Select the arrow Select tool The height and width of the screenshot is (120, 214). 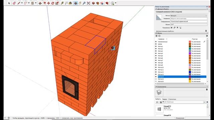pyautogui.click(x=9, y=3)
